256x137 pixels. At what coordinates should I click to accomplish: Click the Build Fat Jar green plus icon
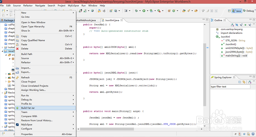pyautogui.click(x=17, y=108)
